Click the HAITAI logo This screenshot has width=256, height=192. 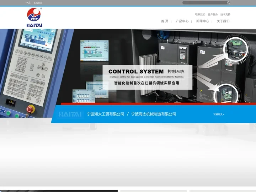pos(34,17)
